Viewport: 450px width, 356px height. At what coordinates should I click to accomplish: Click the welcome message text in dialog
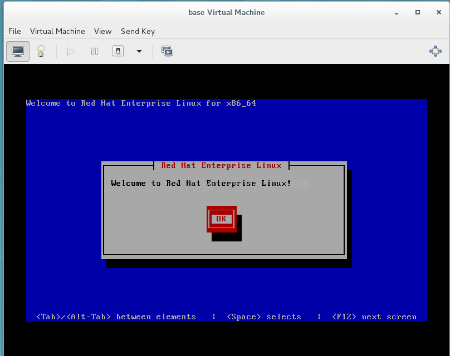coord(201,183)
